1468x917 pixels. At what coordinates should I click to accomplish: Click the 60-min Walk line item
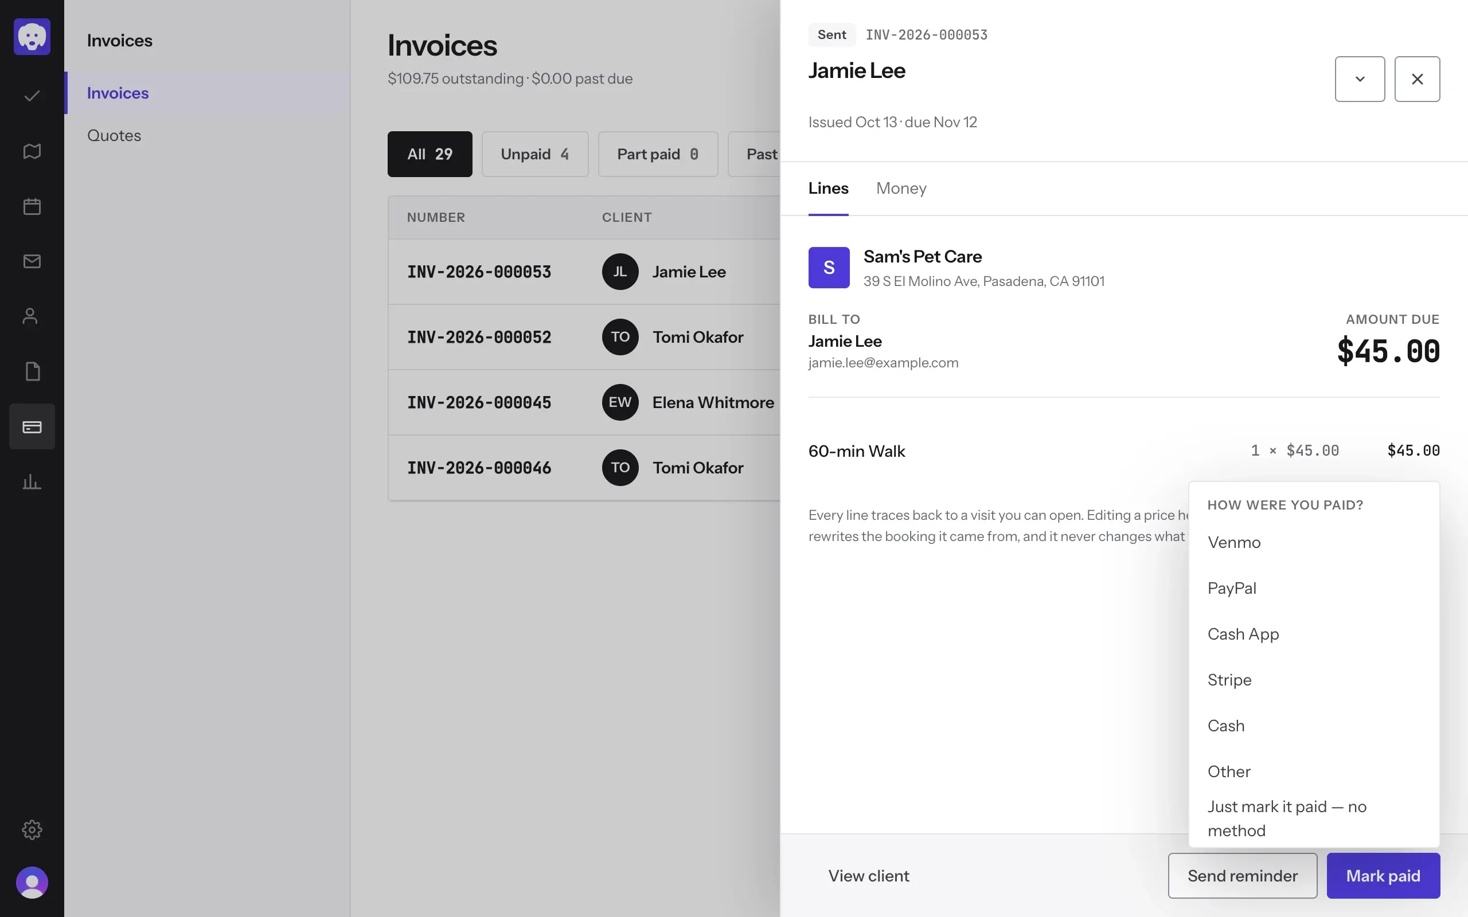point(1124,451)
